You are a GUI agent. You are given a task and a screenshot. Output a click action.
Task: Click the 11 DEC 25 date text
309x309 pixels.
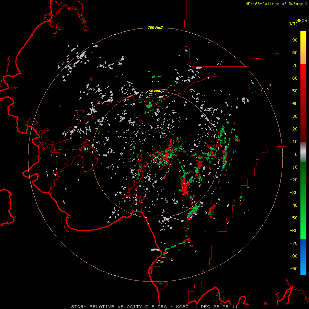[206, 307]
